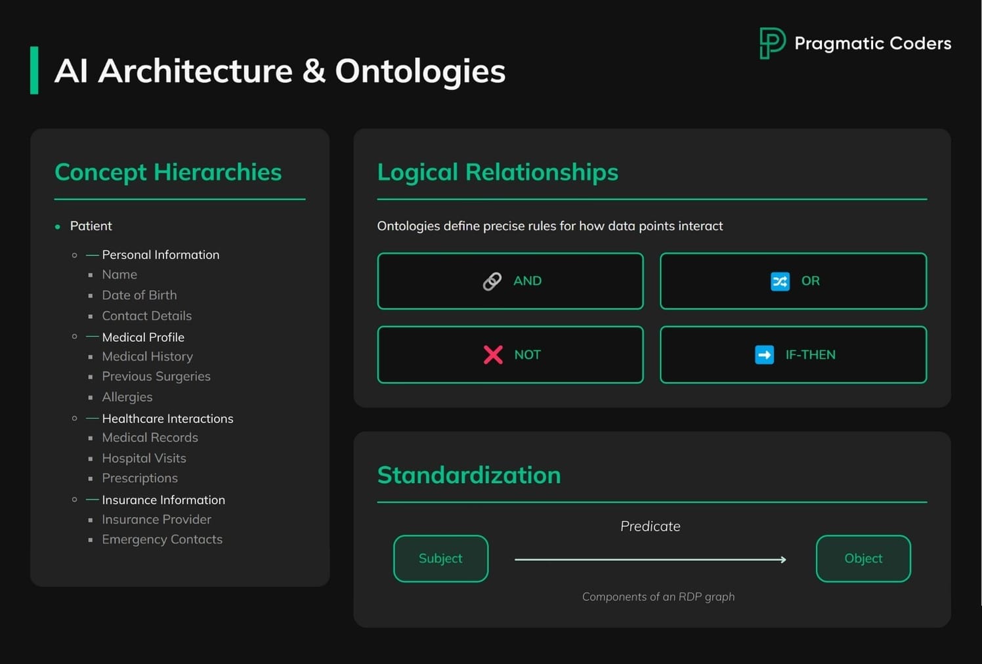Image resolution: width=982 pixels, height=664 pixels.
Task: Select the Prescriptions list entry
Action: point(140,478)
